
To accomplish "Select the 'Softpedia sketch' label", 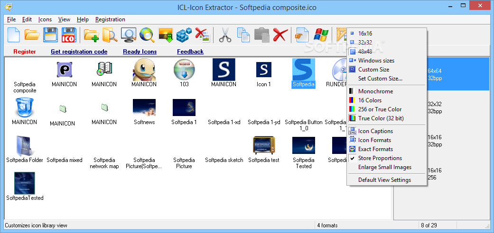I will coord(224,160).
